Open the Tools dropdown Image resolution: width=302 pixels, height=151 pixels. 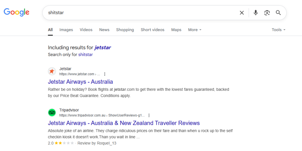click(278, 30)
